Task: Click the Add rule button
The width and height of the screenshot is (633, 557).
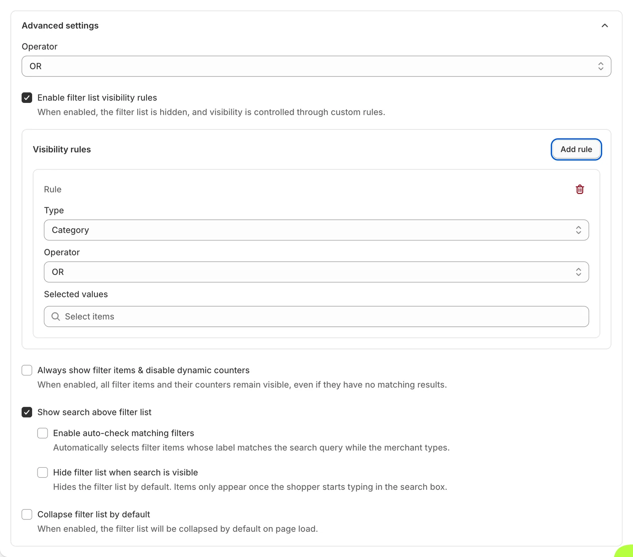Action: [x=576, y=150]
